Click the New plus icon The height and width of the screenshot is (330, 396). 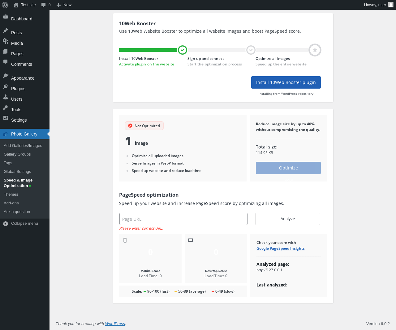[x=58, y=5]
